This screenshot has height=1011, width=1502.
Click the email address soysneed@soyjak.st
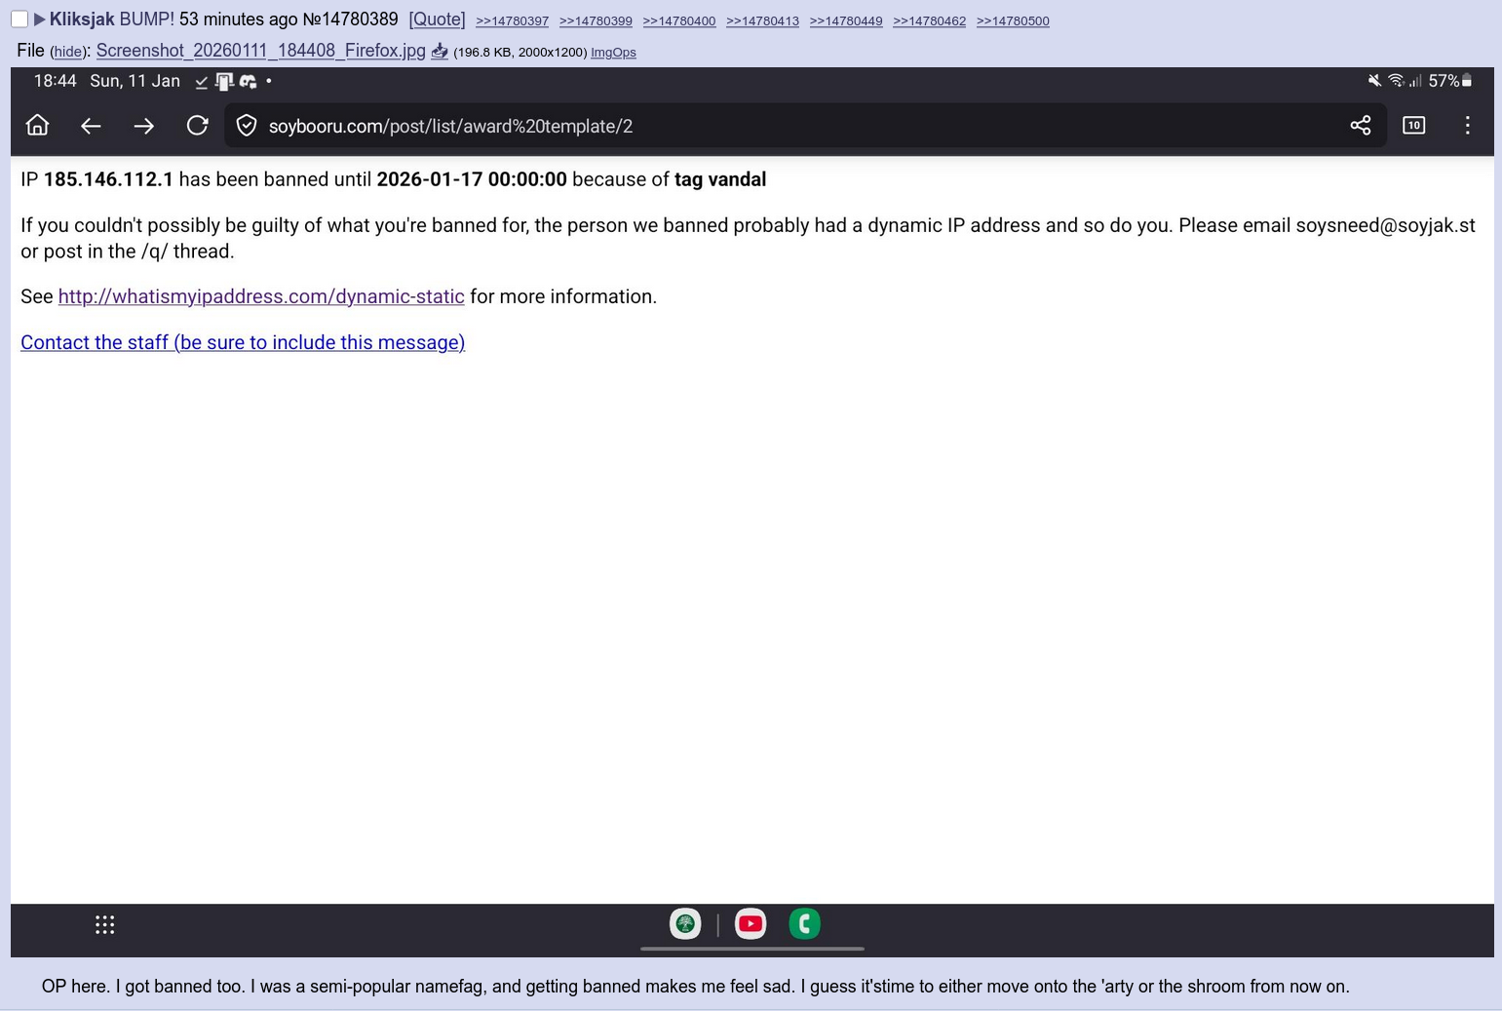click(1385, 225)
